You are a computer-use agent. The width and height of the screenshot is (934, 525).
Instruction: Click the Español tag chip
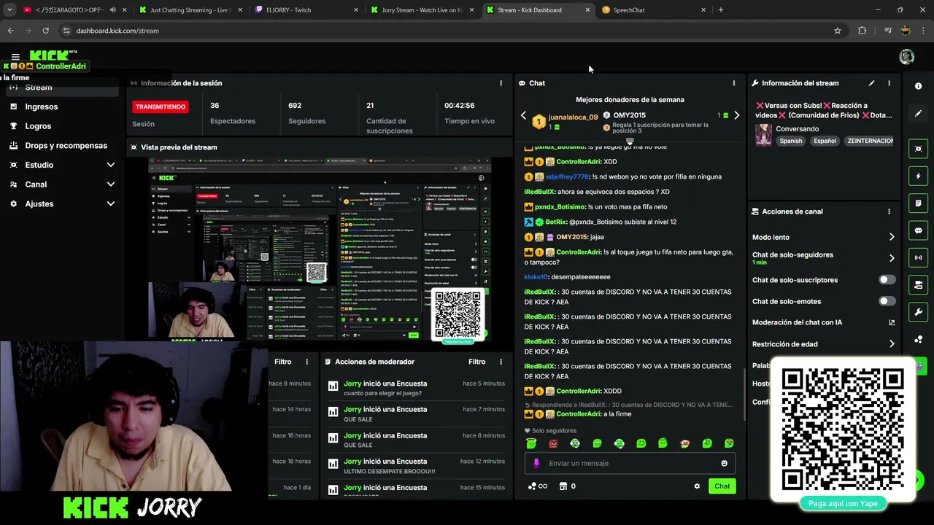(x=825, y=141)
